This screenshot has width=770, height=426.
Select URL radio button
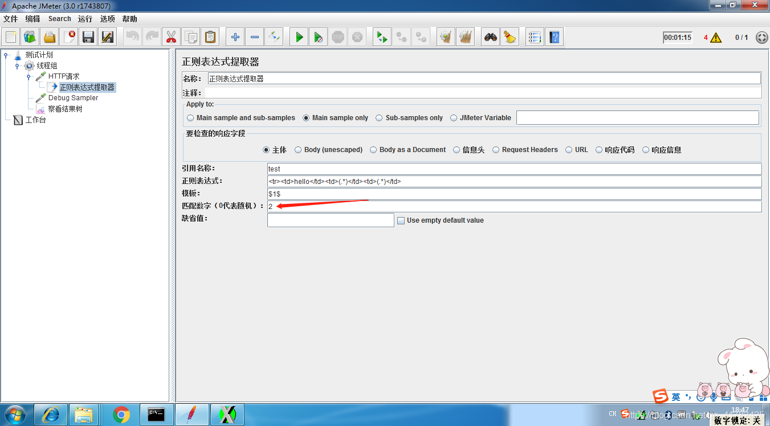click(x=569, y=150)
